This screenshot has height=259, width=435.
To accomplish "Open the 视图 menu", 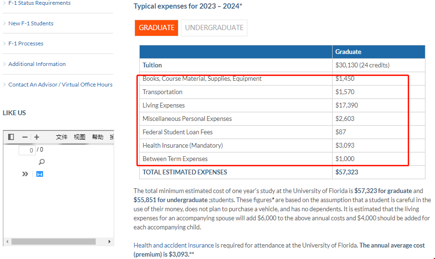I will 79,137.
